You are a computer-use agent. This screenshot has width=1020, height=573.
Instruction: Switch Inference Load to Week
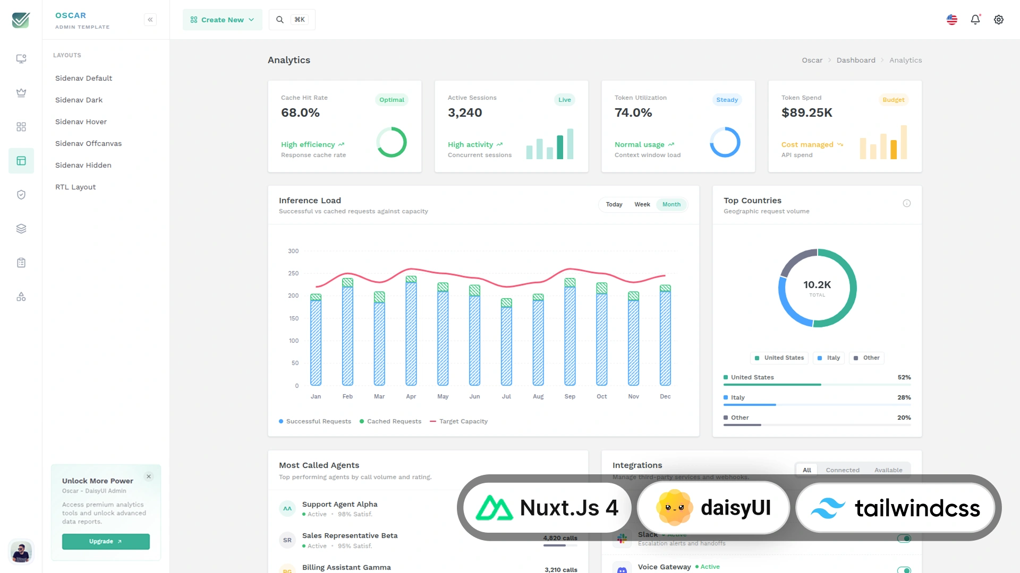click(642, 204)
